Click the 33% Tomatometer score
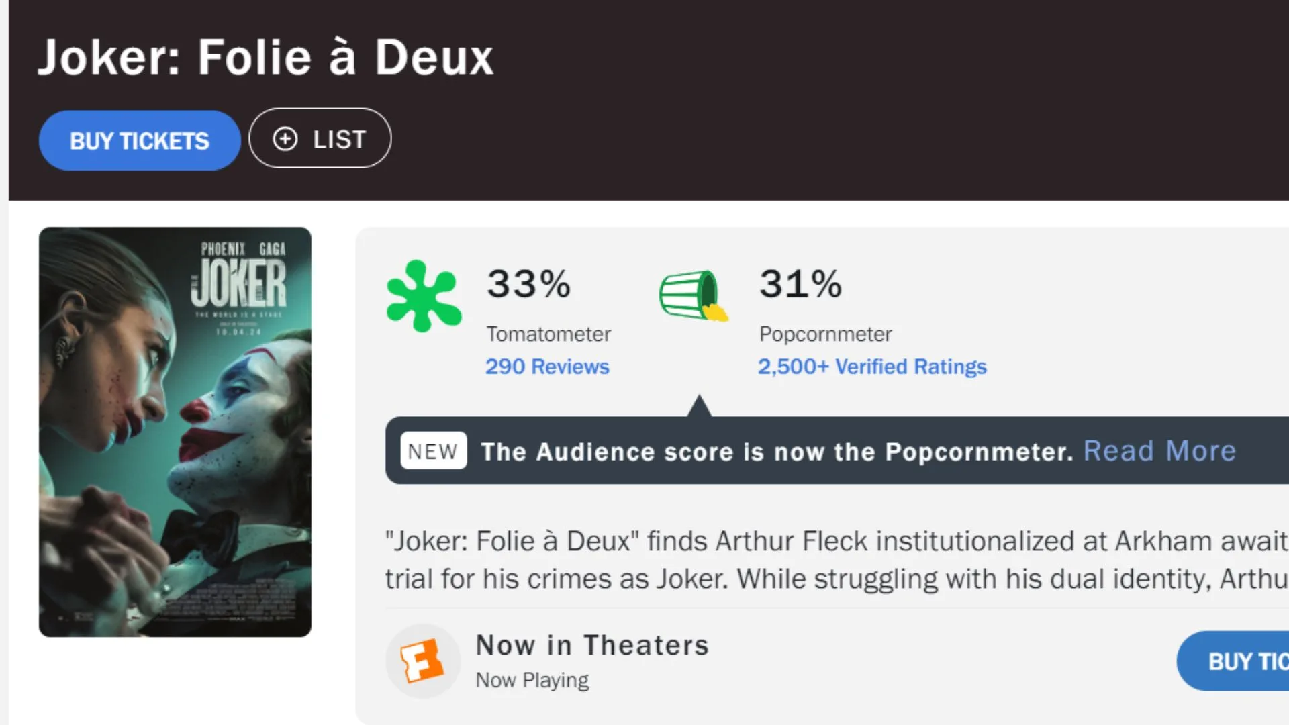This screenshot has width=1289, height=725. [x=529, y=284]
